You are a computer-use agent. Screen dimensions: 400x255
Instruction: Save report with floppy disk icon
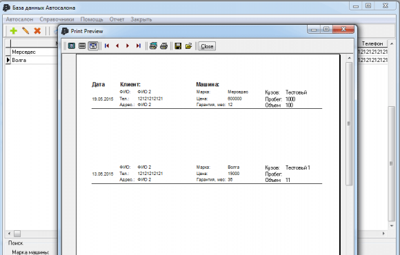[x=178, y=46]
